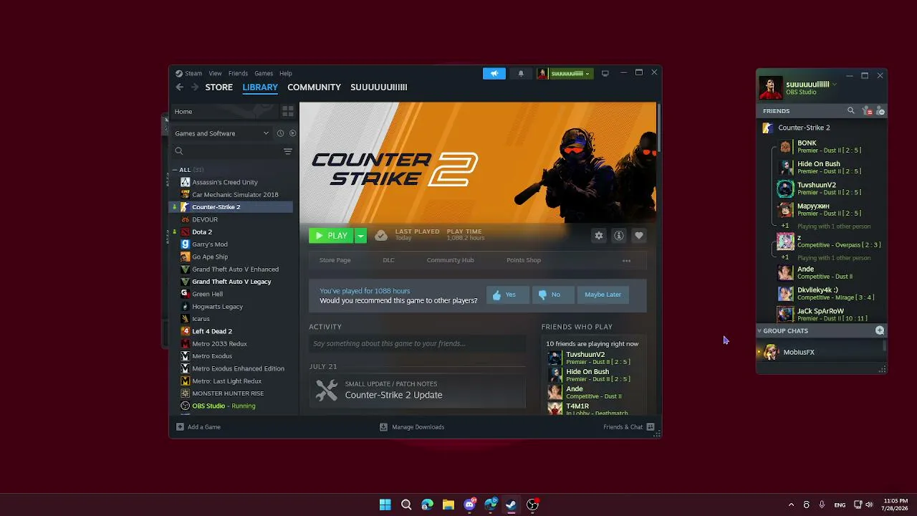
Task: Collapse the ALL games category
Action: click(x=175, y=170)
